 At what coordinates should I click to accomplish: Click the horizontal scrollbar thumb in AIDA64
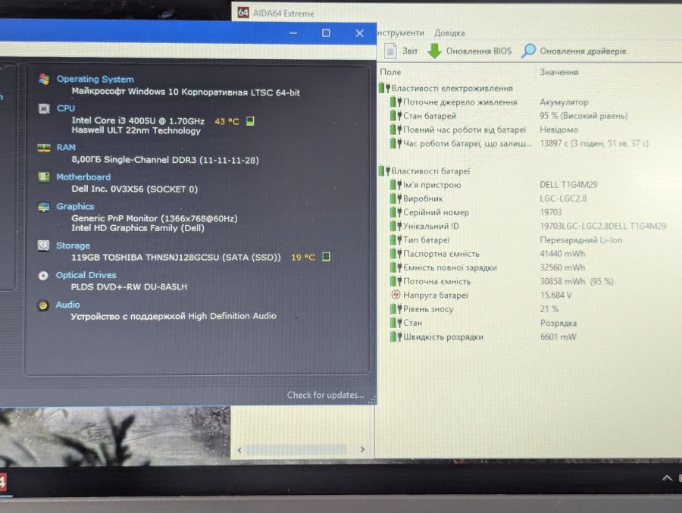[x=296, y=449]
